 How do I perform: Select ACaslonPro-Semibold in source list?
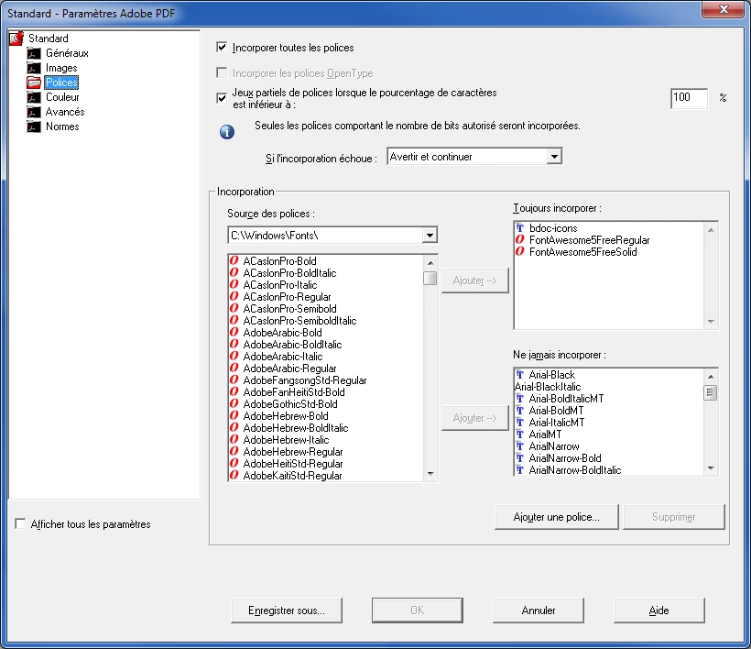[x=289, y=309]
